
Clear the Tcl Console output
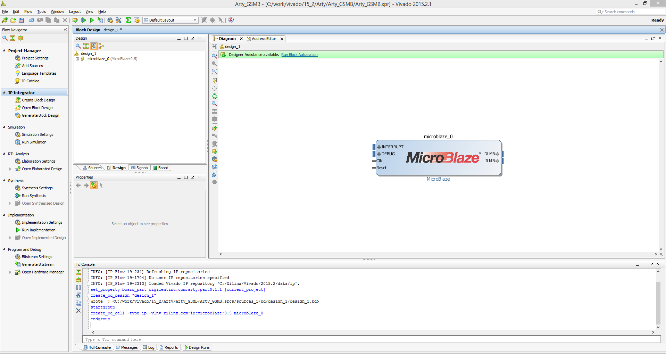[x=78, y=311]
